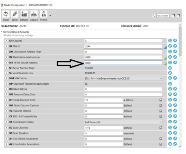Show info for MM MAC Mode

pos(6,78)
